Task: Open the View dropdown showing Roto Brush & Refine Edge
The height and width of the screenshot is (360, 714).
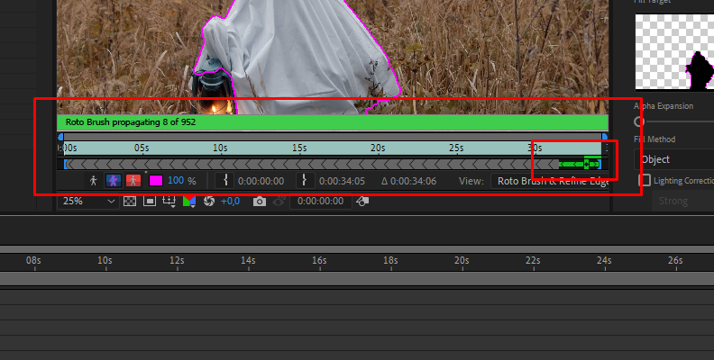Action: point(550,181)
